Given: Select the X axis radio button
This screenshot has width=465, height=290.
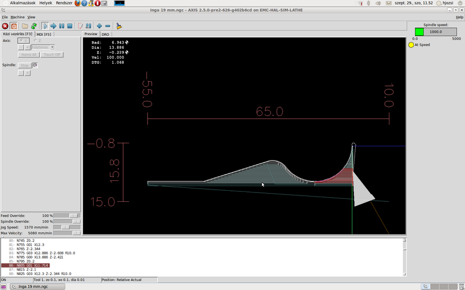Looking at the screenshot, I should [x=21, y=41].
